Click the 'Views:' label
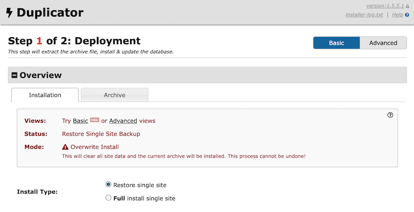The image size is (414, 212). click(35, 121)
